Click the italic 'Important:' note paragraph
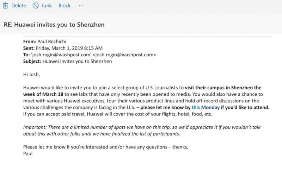Image resolution: width=282 pixels, height=177 pixels. 142,130
